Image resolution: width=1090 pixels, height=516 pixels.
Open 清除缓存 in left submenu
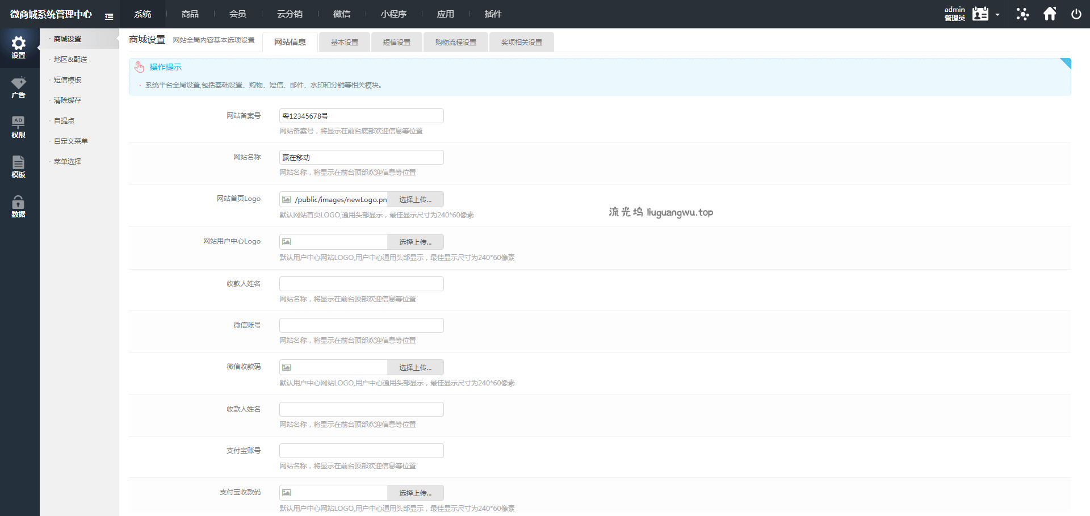[68, 100]
